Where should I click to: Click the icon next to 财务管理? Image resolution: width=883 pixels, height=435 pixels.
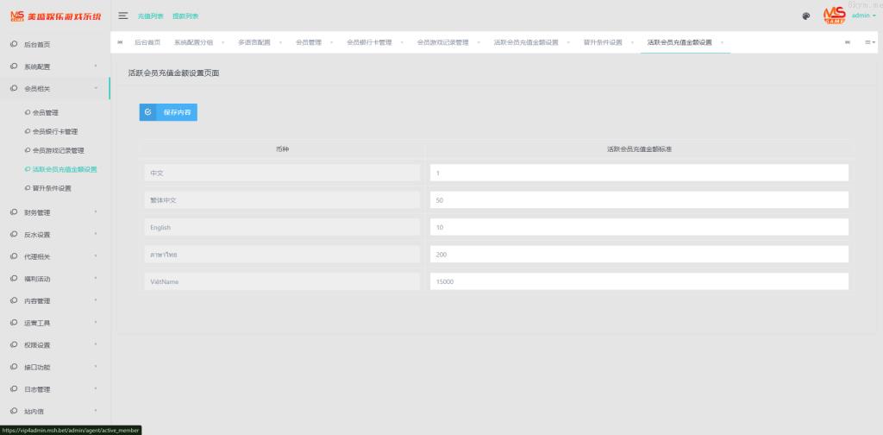coord(14,211)
